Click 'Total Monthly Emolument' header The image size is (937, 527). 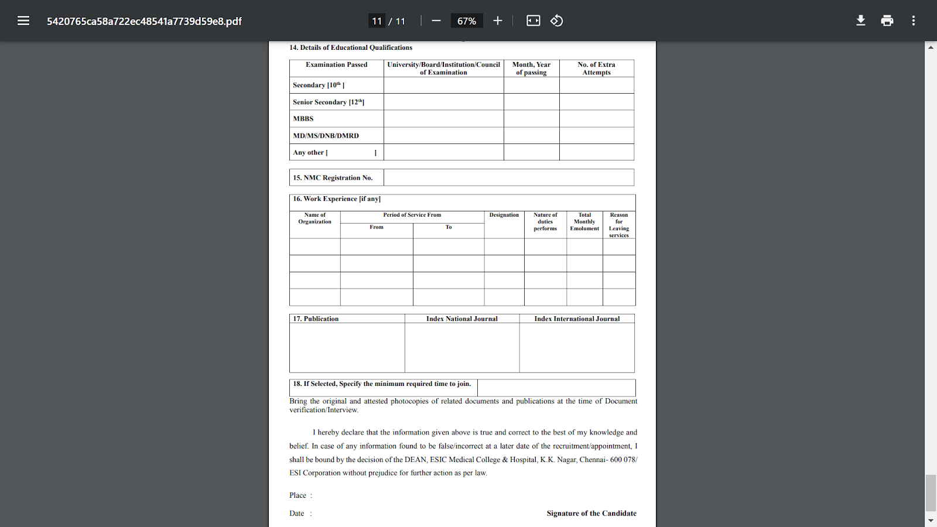(584, 222)
